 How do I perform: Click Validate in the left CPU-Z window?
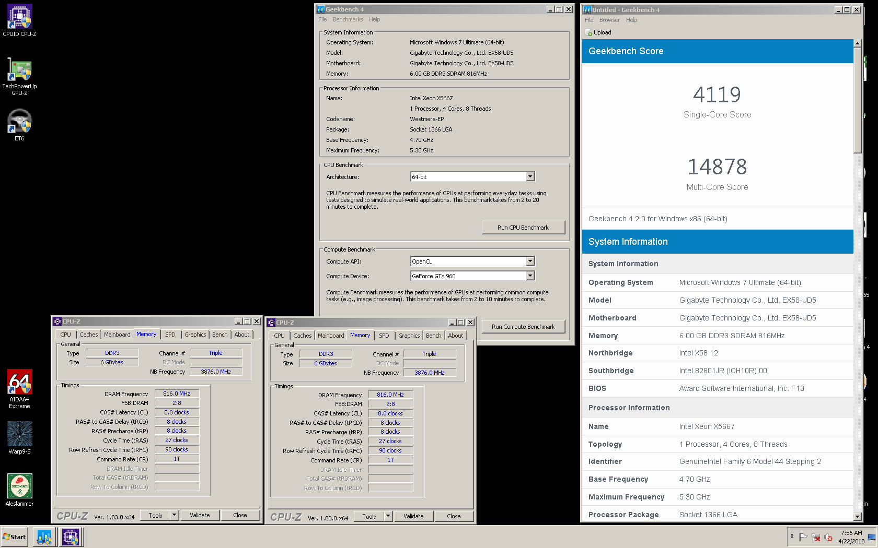200,515
